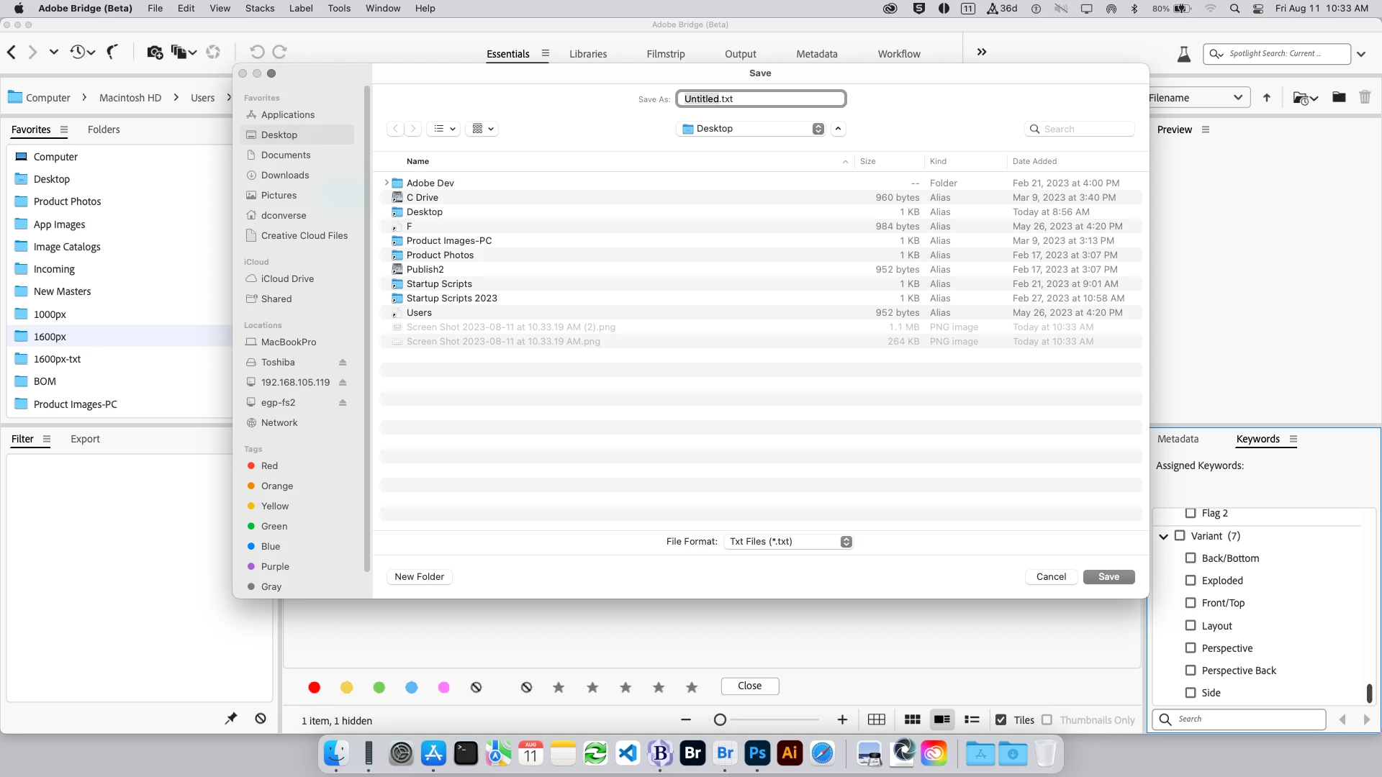
Task: Open the Desktop location popup menu
Action: (x=752, y=129)
